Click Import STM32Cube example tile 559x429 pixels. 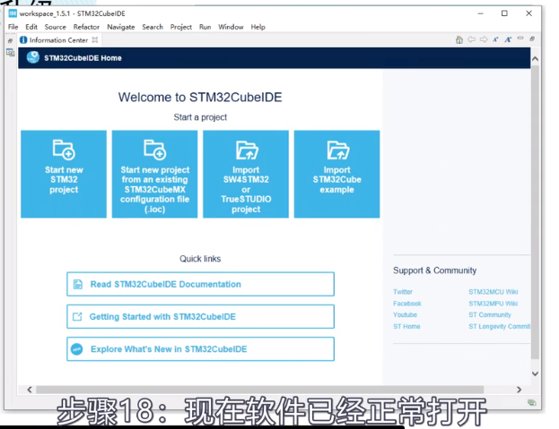point(336,174)
